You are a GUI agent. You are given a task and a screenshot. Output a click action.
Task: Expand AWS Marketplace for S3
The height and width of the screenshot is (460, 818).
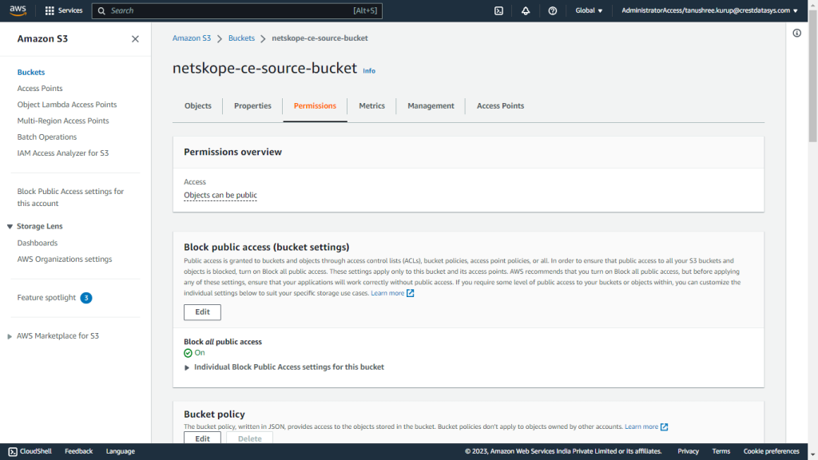(10, 336)
